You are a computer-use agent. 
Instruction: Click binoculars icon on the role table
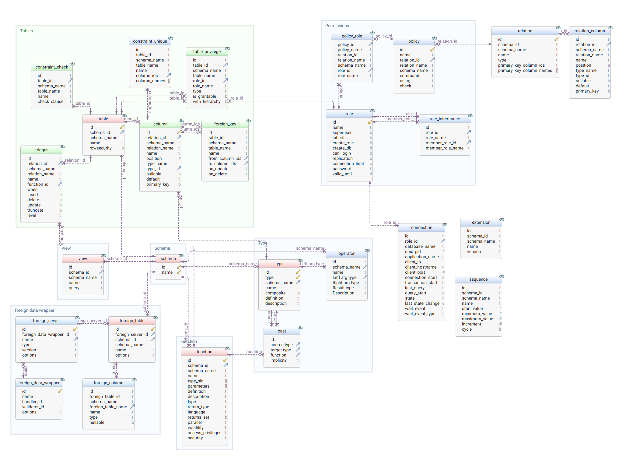[x=372, y=111]
